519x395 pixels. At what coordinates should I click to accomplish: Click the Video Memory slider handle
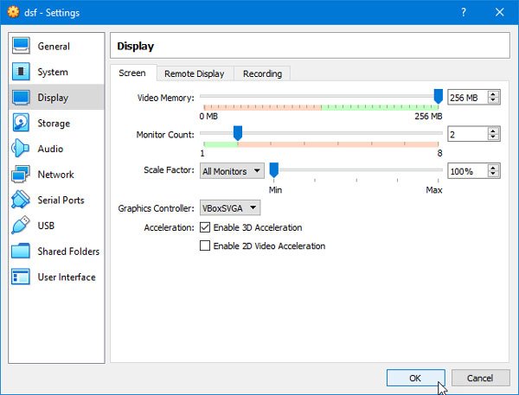coord(439,96)
